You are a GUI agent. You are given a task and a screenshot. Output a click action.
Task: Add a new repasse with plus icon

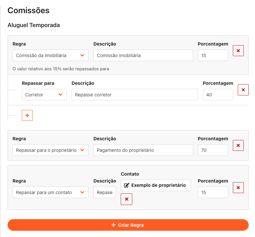coord(27,115)
